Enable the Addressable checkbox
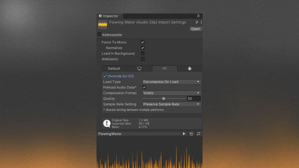Screen dimensions: 299x168 coord(99,35)
